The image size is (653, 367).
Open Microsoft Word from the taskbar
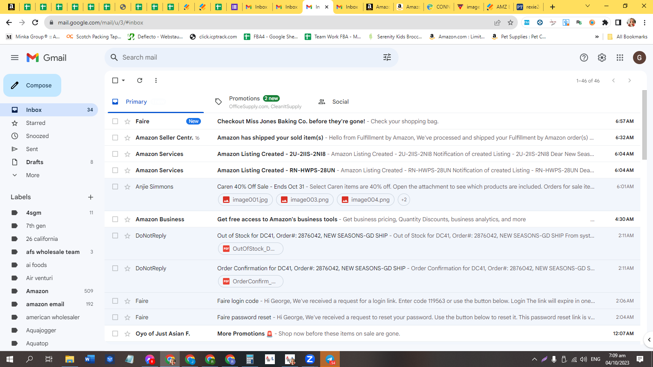90,359
